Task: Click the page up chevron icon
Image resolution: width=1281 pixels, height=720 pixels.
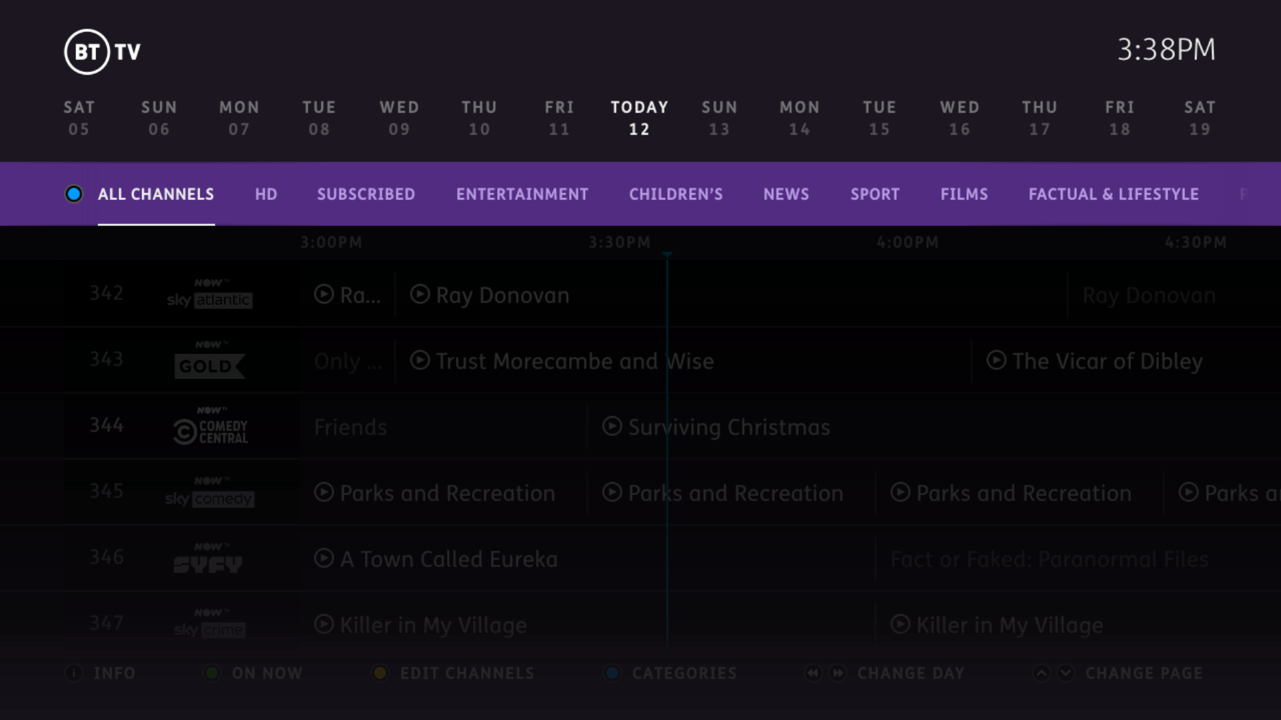Action: tap(1041, 673)
